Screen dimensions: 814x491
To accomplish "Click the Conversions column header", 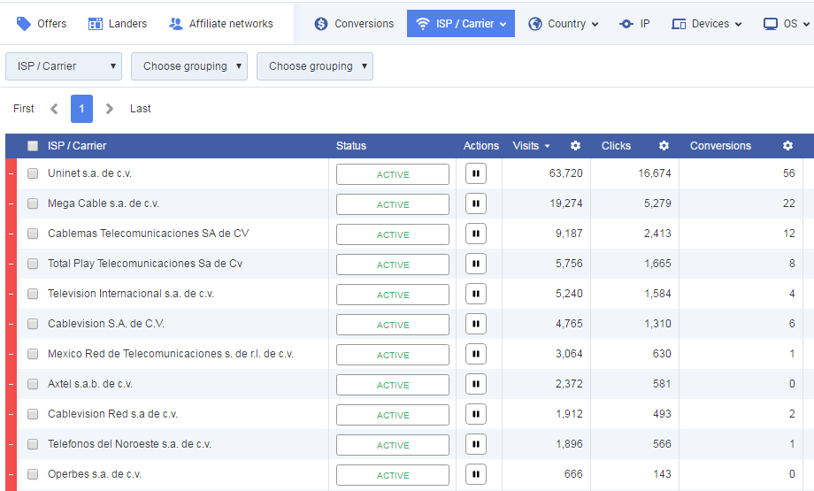I will (720, 146).
